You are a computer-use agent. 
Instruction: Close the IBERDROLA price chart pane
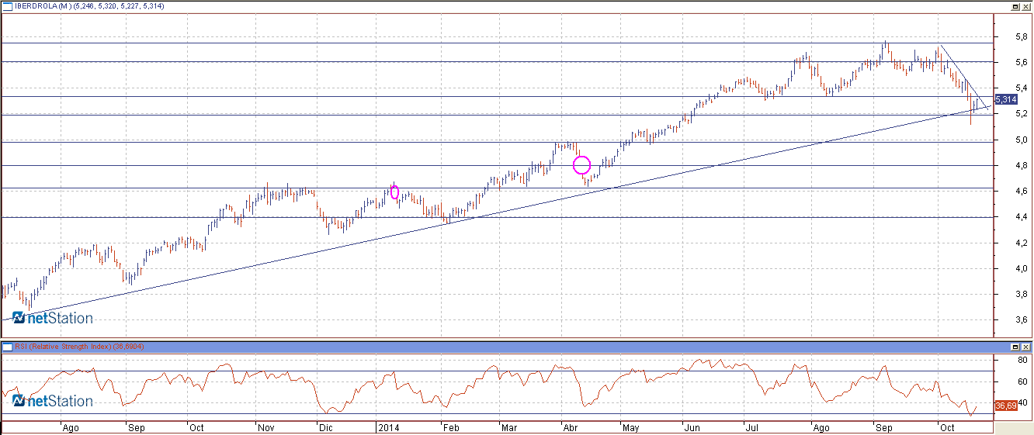(x=1026, y=5)
